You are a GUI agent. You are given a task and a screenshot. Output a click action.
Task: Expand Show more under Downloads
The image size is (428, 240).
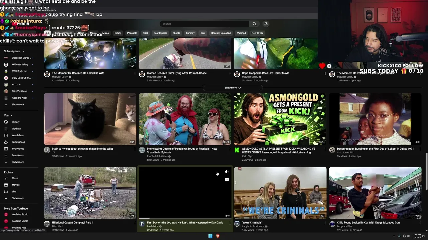click(x=18, y=162)
